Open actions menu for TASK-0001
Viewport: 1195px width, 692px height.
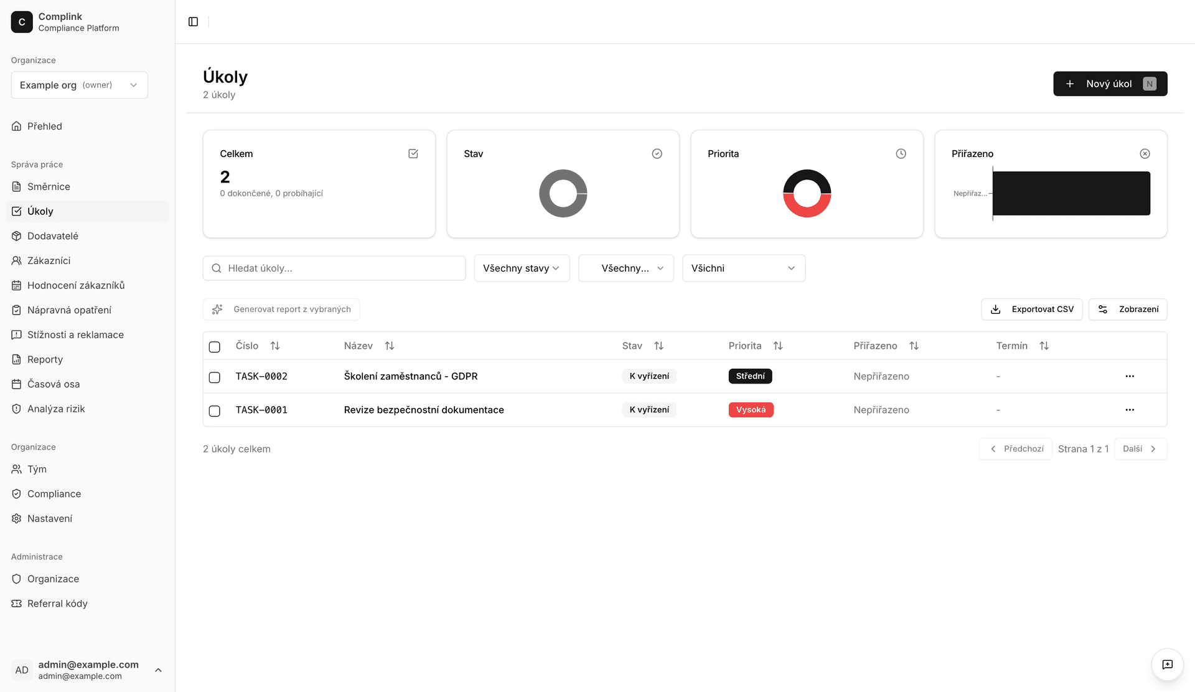pos(1130,410)
